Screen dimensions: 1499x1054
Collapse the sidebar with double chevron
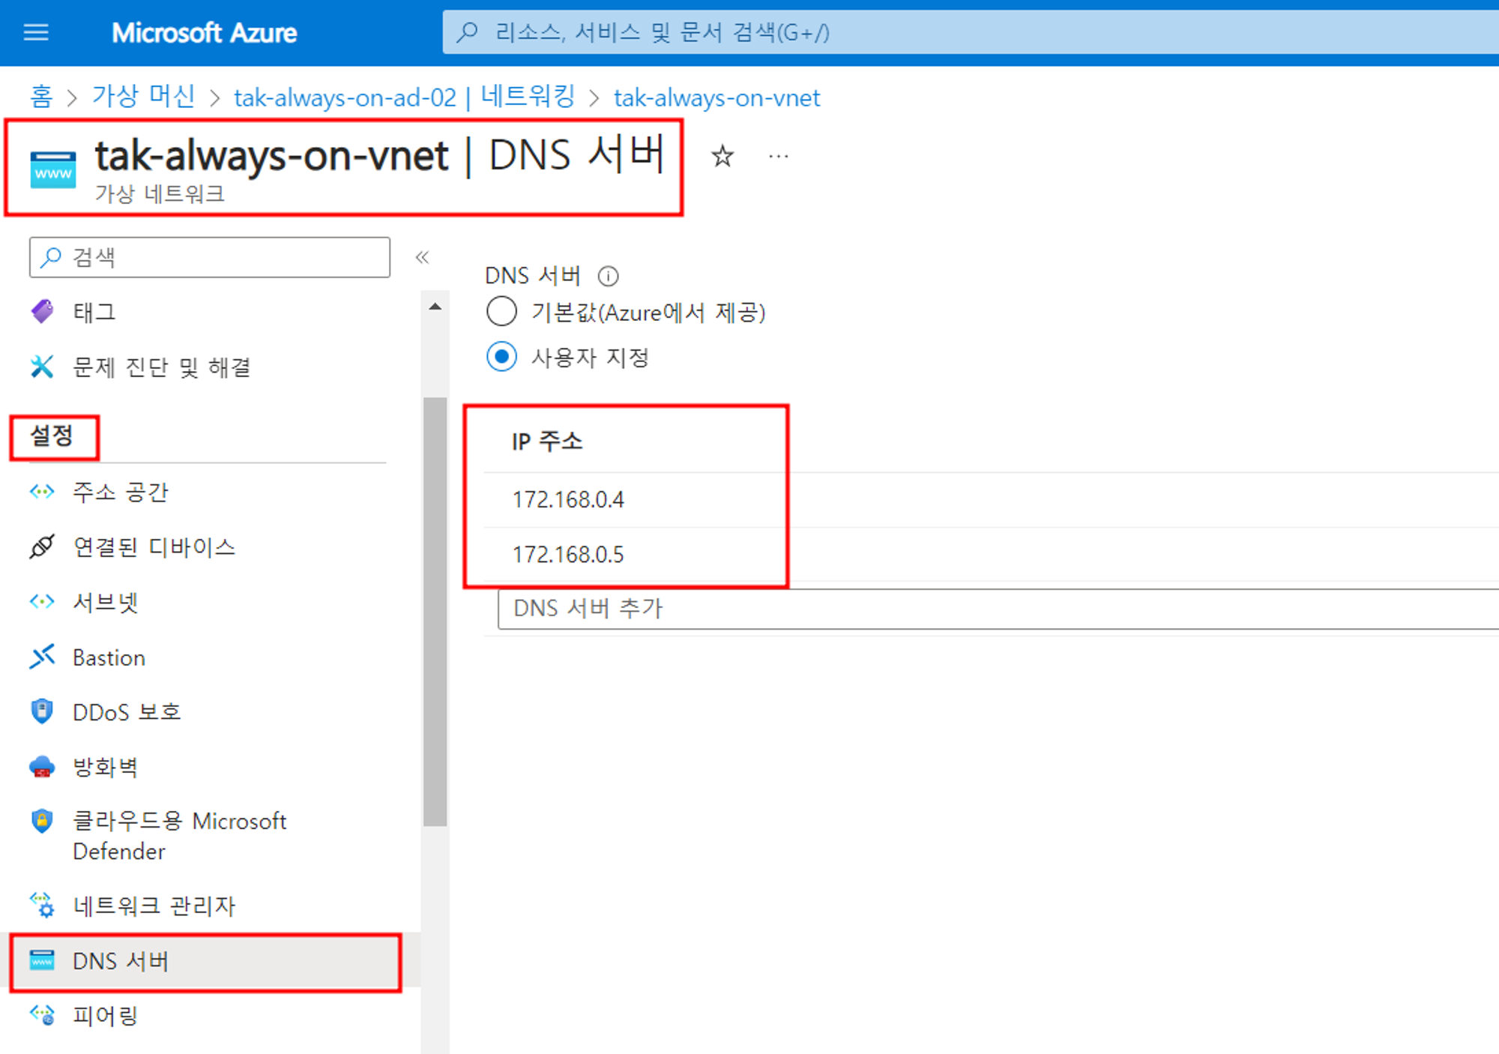coord(423,258)
